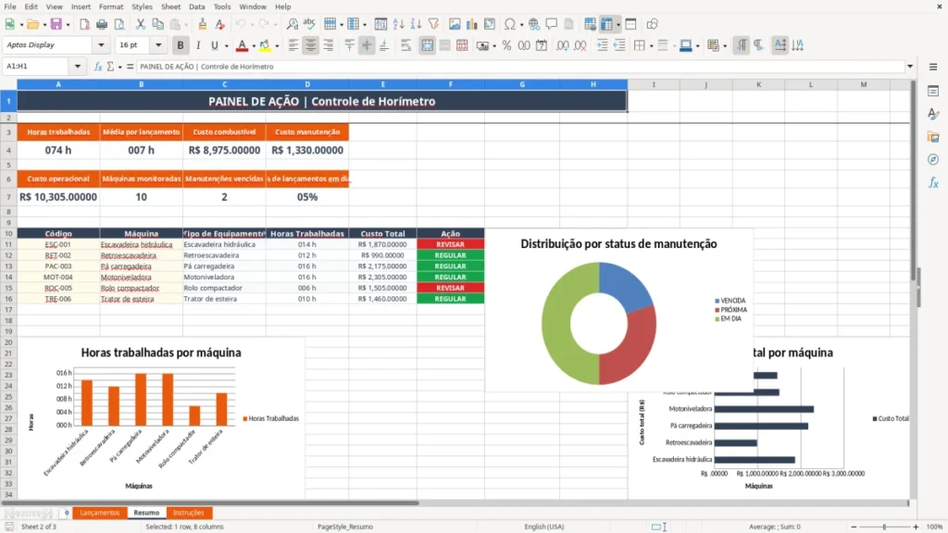Toggle Italic formatting
This screenshot has width=948, height=533.
198,45
